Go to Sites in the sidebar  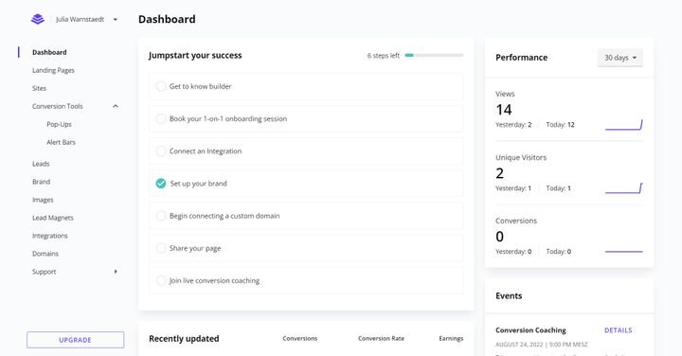[39, 88]
